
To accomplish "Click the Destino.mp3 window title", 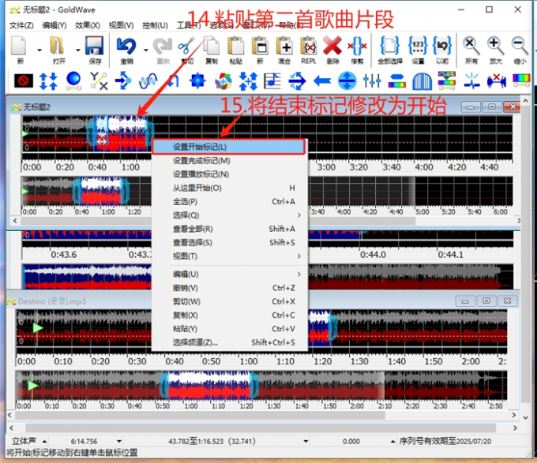I will pyautogui.click(x=51, y=301).
